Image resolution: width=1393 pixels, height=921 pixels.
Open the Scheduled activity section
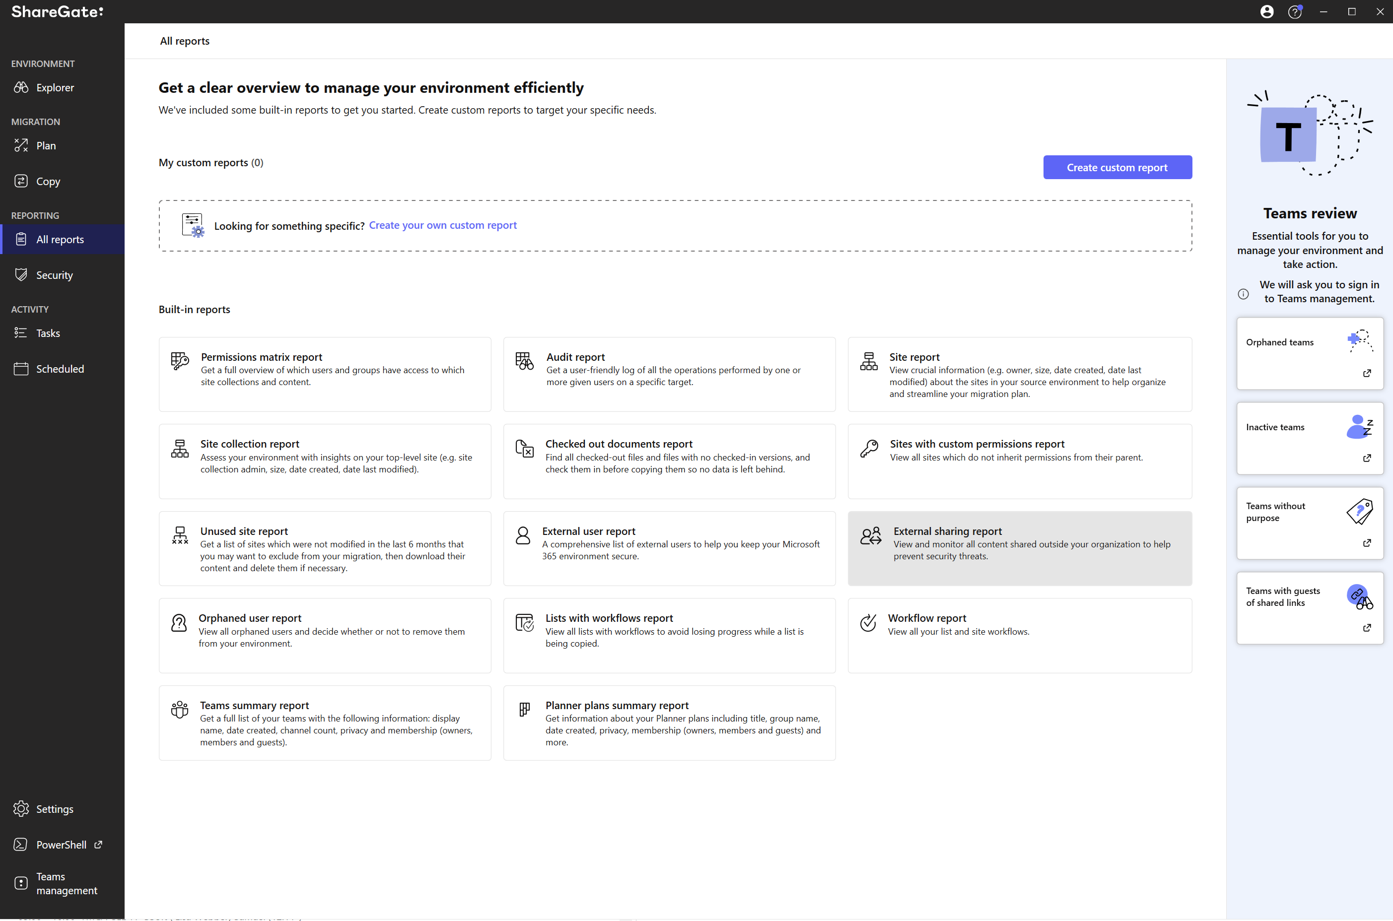(x=60, y=368)
